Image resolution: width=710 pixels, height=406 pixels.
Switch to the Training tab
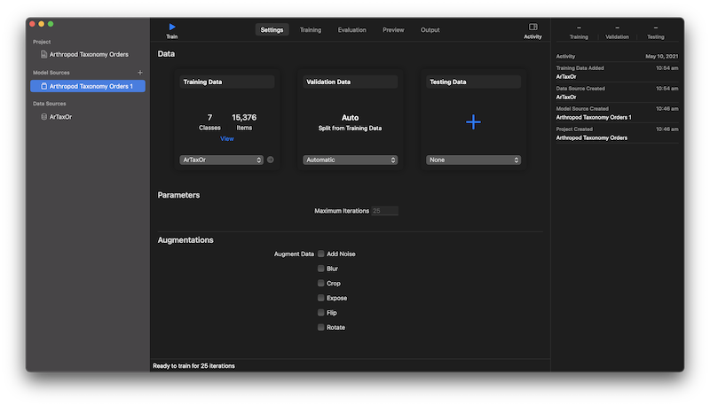click(311, 30)
